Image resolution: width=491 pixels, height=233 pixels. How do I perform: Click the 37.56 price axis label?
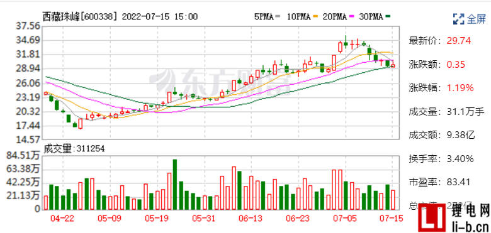(x=28, y=26)
